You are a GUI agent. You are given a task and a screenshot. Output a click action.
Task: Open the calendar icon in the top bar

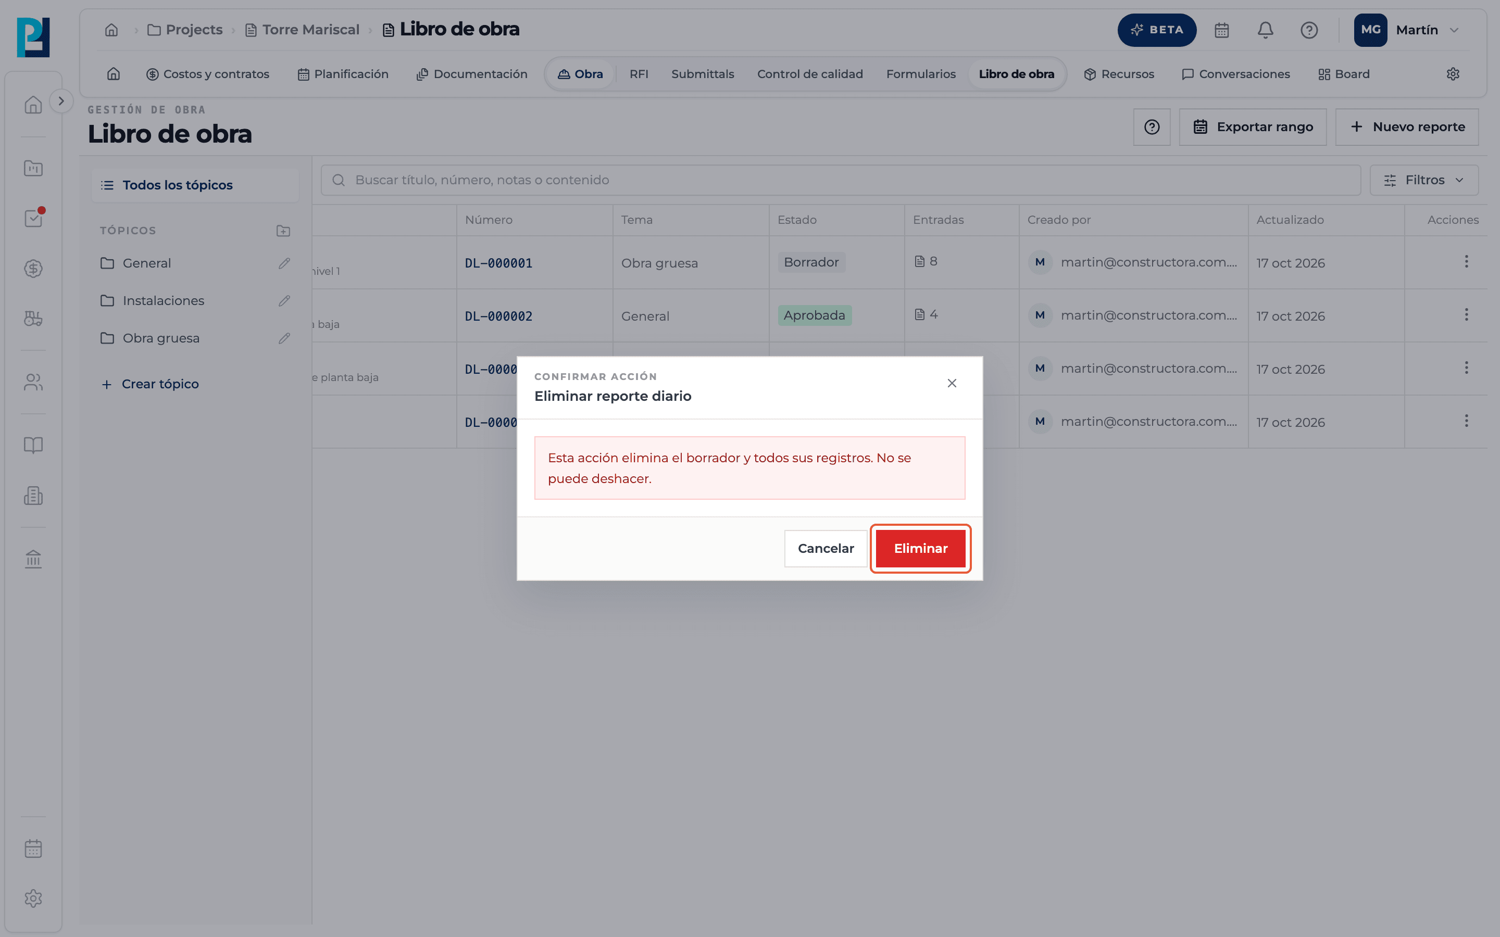(x=1222, y=30)
